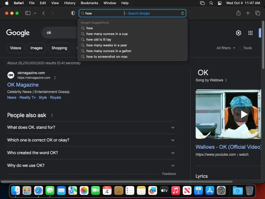Viewport: 265px width, 199px height.
Task: Reload the page from address bar
Action: pos(182,13)
